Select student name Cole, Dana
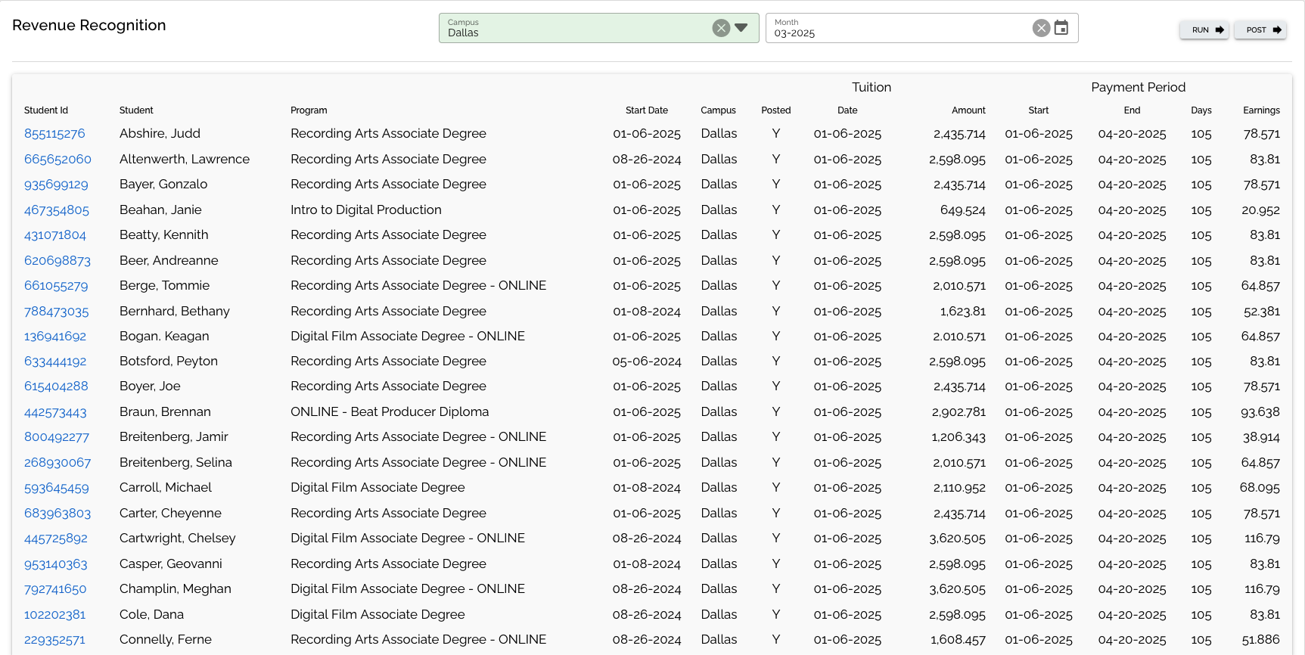The image size is (1305, 655). click(x=151, y=615)
